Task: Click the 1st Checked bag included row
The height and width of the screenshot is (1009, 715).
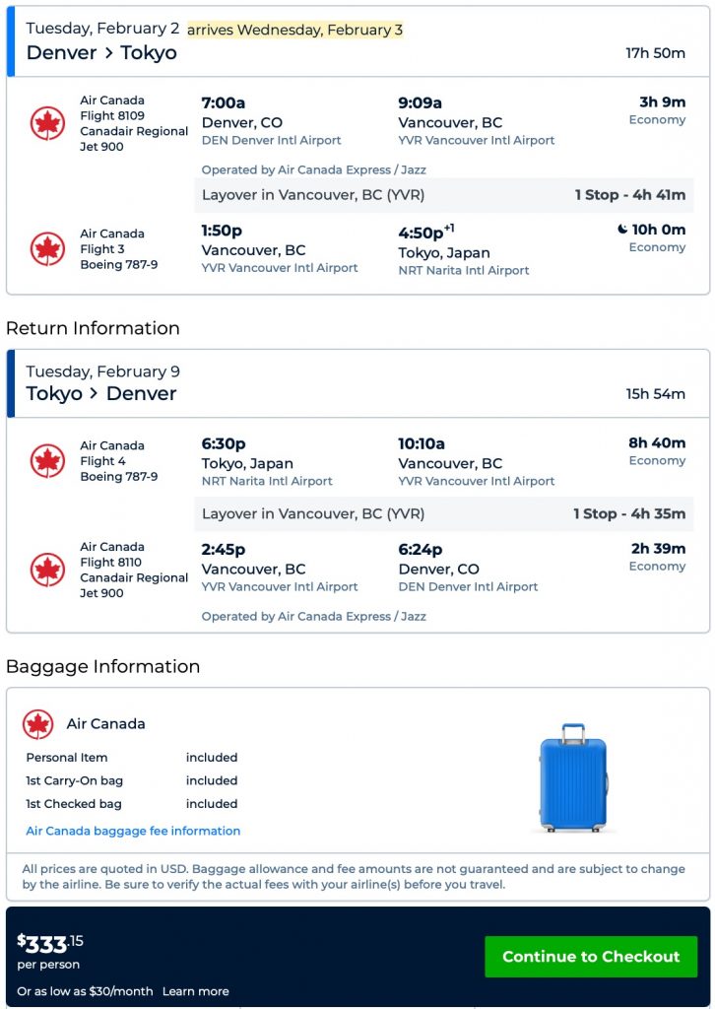Action: 132,804
